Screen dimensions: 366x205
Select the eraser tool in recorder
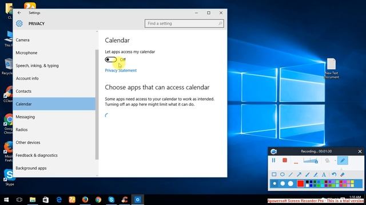tap(343, 174)
